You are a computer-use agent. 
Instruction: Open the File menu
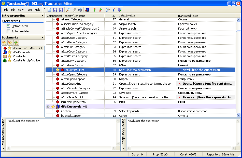[x=6, y=10]
